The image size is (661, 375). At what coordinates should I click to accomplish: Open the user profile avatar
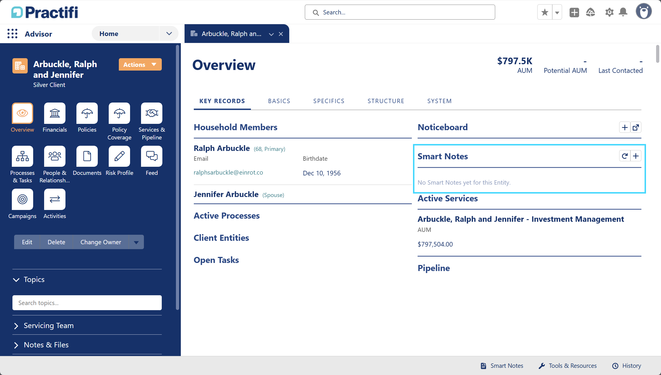coord(644,12)
